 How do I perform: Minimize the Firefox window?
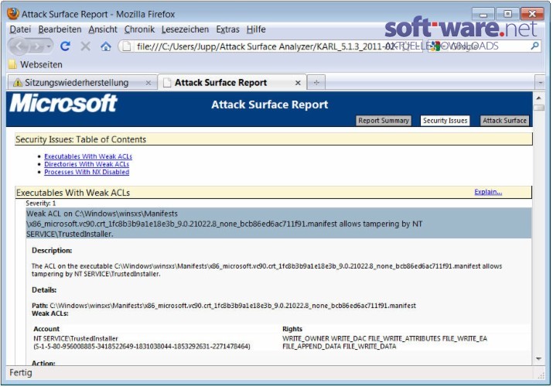click(483, 15)
